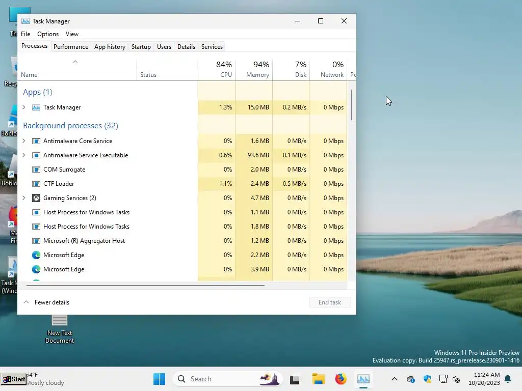Collapse view with Fewer details chevron
Image resolution: width=522 pixels, height=391 pixels.
(x=26, y=302)
